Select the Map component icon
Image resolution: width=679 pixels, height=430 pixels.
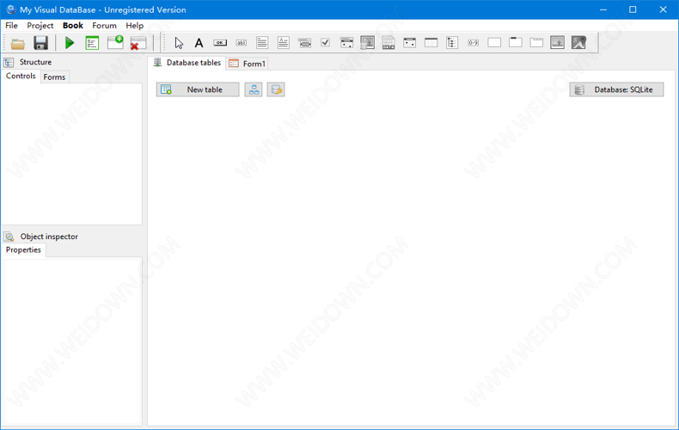(578, 42)
